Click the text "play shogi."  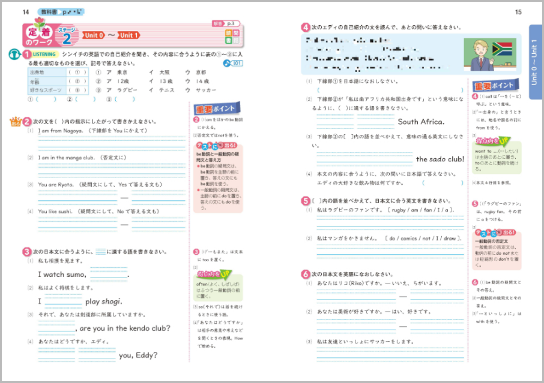click(104, 301)
